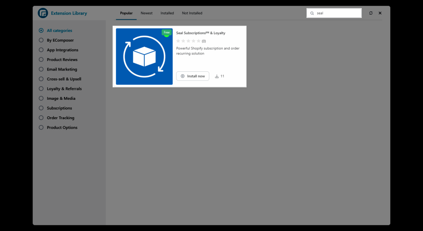Select the Subscriptions category

(55, 108)
